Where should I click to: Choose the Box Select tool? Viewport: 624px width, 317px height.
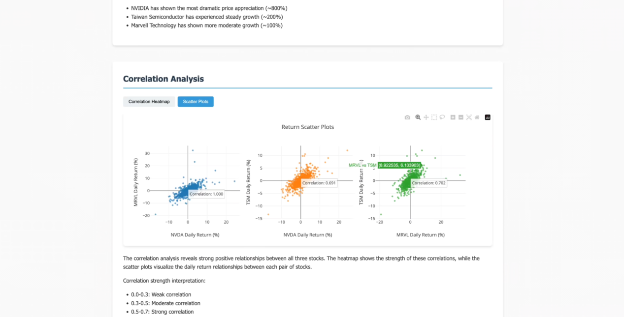pos(434,117)
